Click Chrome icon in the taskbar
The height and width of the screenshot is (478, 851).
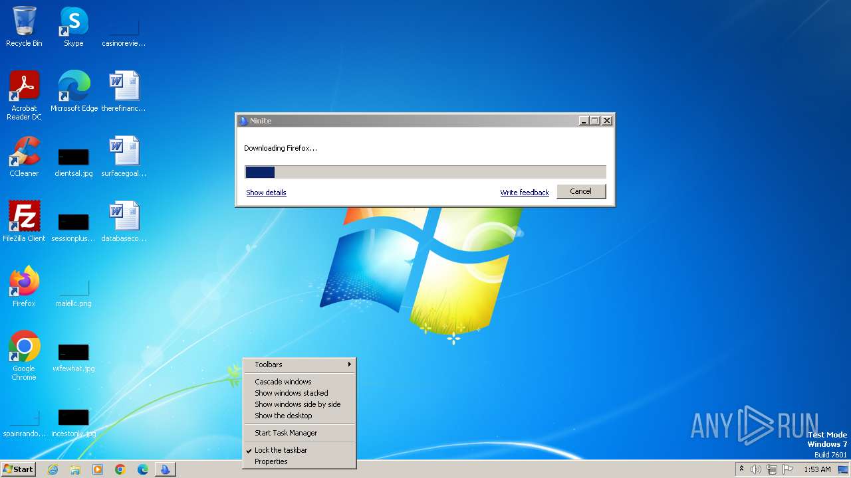point(120,469)
